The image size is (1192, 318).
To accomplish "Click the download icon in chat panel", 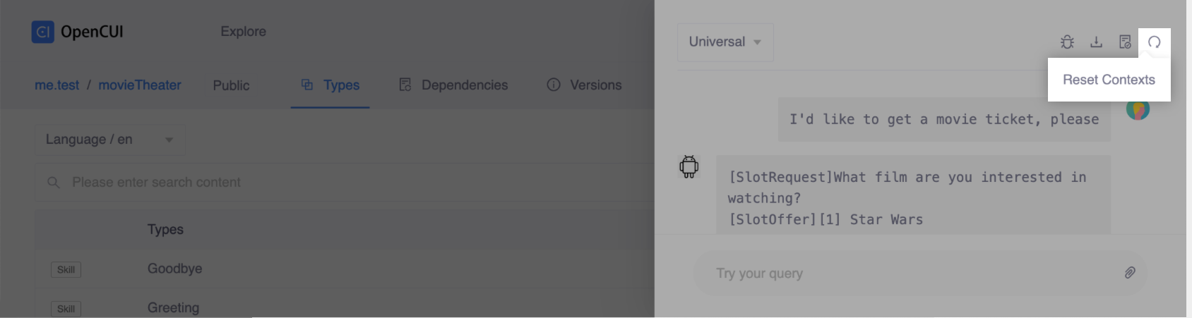I will (x=1096, y=42).
